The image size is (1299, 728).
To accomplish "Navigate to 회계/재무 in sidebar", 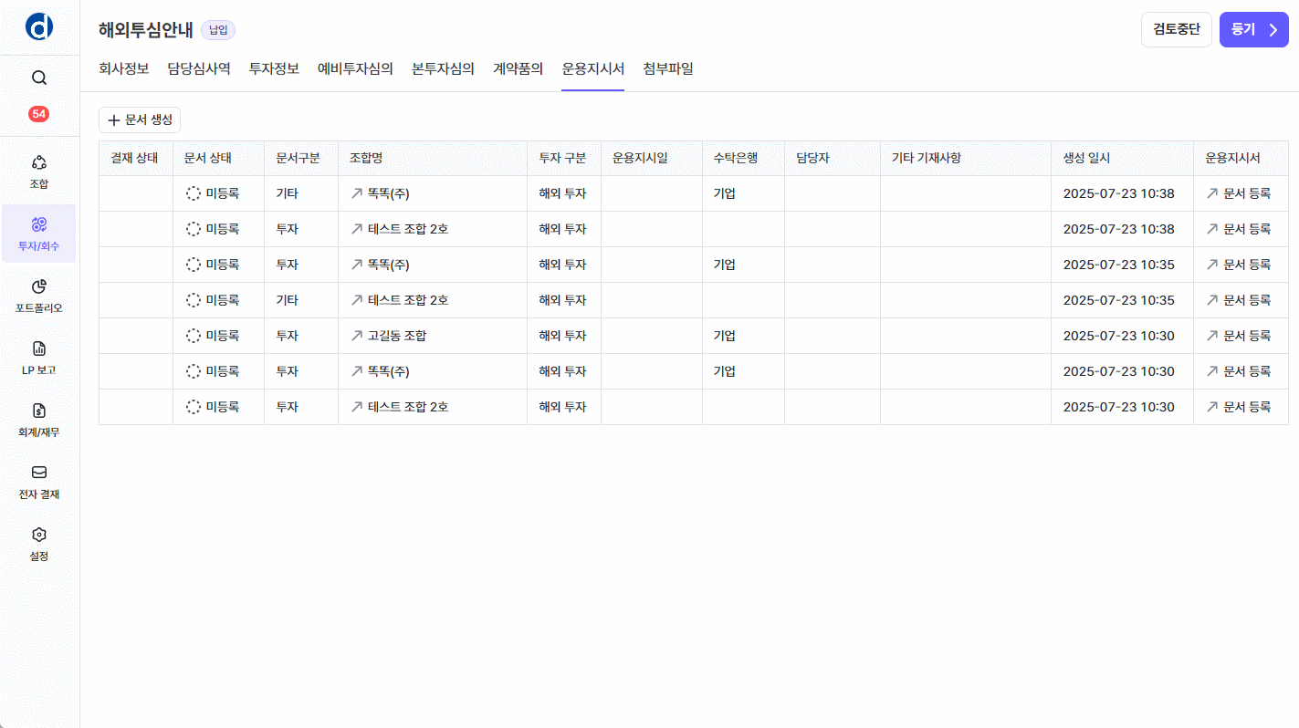I will coord(39,420).
